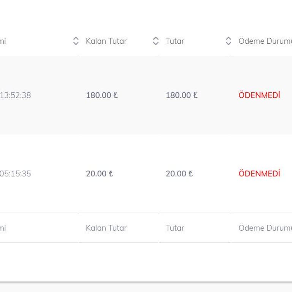Click the footer Tutar label

pyautogui.click(x=175, y=228)
